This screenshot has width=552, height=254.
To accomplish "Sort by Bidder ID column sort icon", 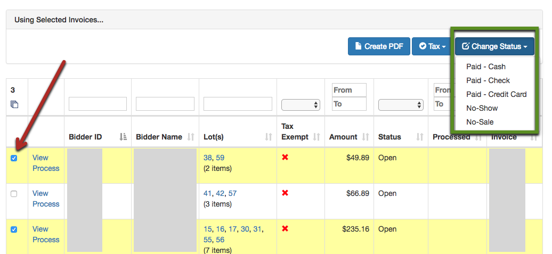I will click(124, 137).
